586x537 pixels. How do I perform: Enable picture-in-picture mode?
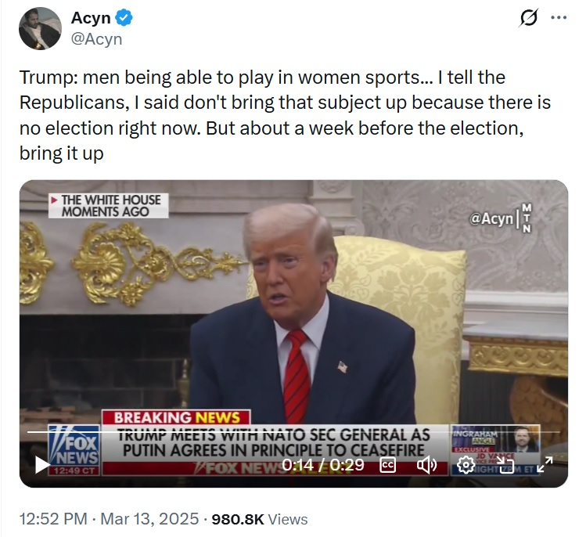[505, 465]
